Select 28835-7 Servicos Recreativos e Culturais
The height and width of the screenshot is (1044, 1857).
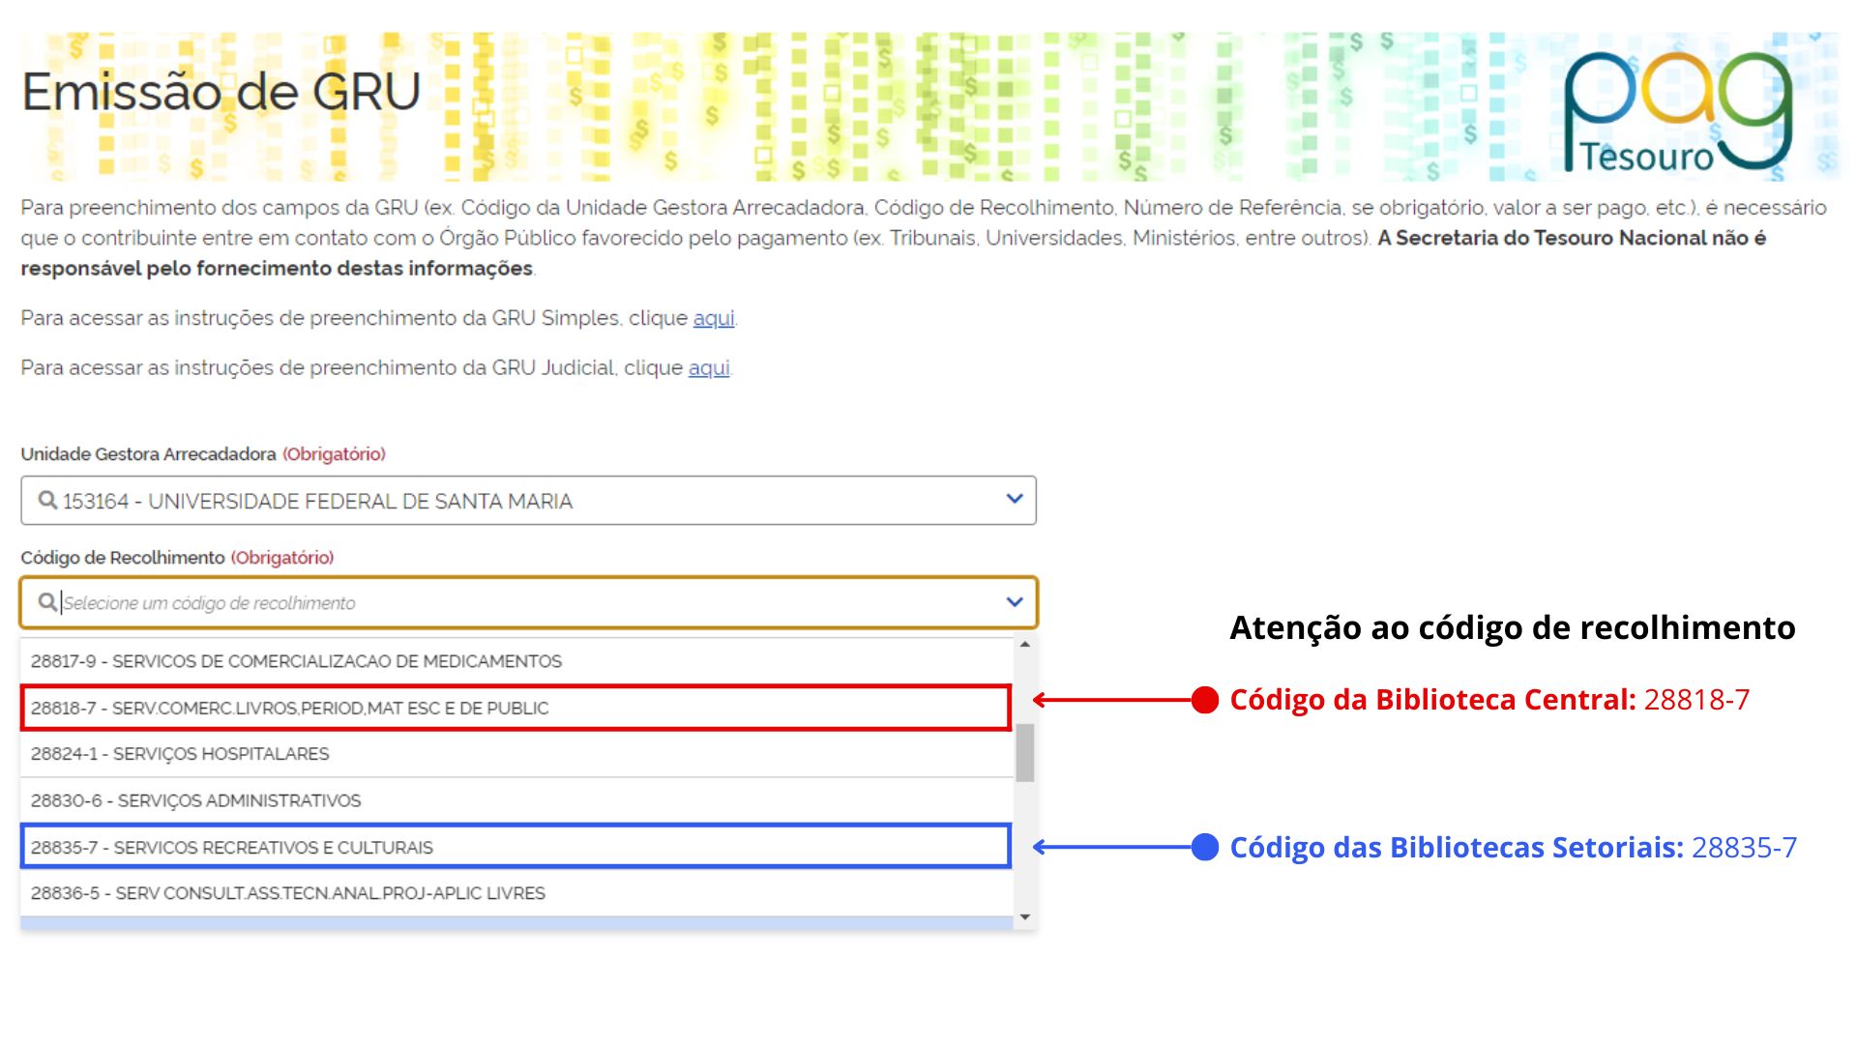(x=232, y=848)
